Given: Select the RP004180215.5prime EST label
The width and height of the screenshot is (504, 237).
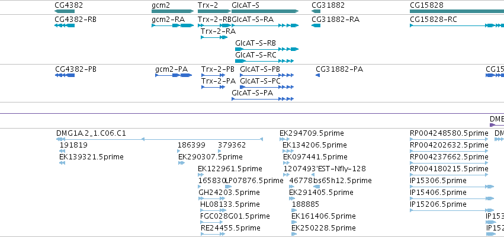Looking at the screenshot, I should tap(449, 169).
